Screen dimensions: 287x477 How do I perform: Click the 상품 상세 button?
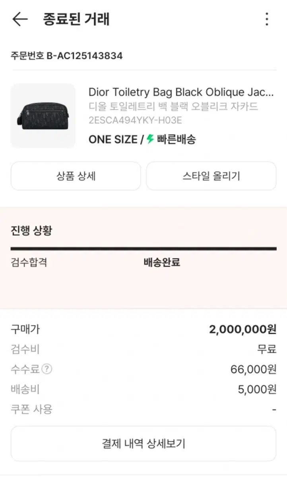click(x=76, y=176)
